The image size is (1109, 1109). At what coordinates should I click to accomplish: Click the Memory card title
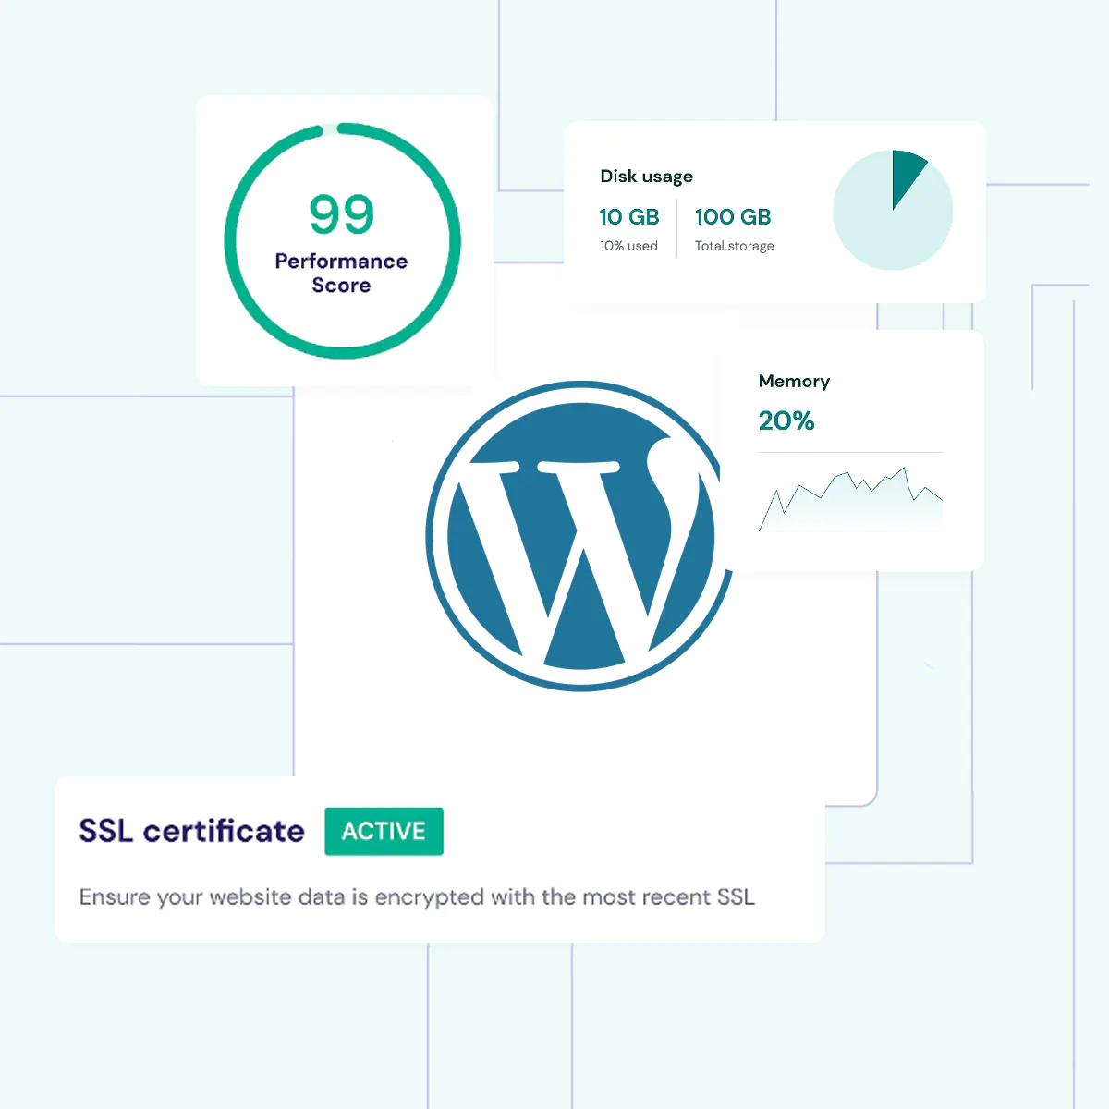tap(794, 381)
